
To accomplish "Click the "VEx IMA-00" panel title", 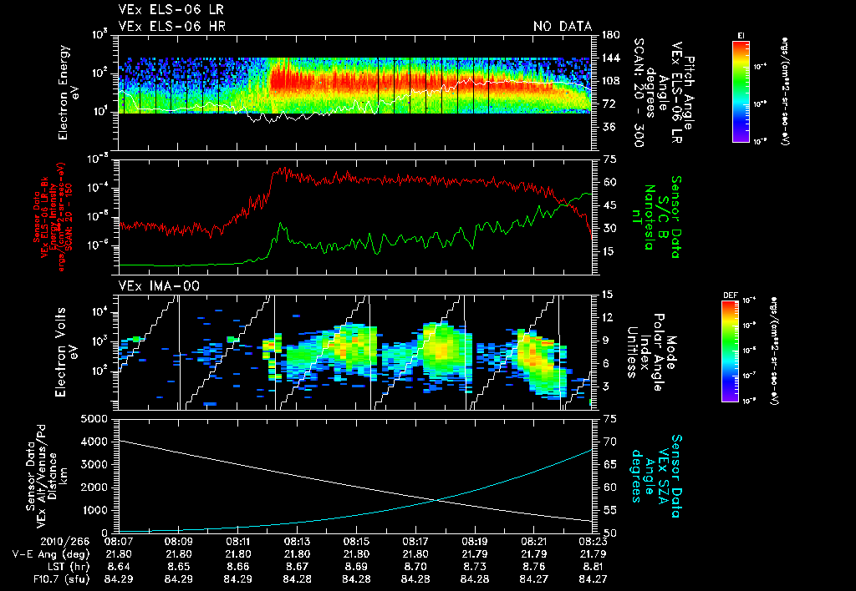I will tap(159, 285).
